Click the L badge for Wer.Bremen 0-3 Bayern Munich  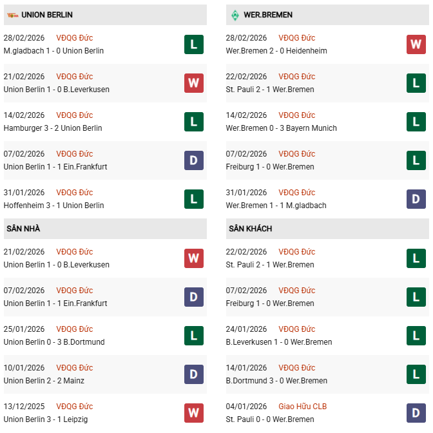click(x=416, y=122)
